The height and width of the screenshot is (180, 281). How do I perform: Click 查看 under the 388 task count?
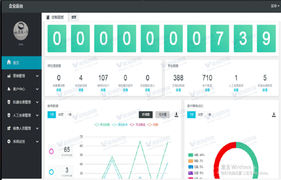(x=178, y=90)
